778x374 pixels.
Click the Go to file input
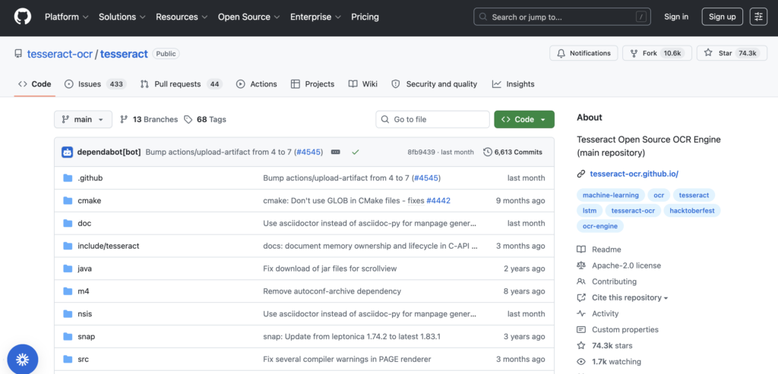pos(432,119)
